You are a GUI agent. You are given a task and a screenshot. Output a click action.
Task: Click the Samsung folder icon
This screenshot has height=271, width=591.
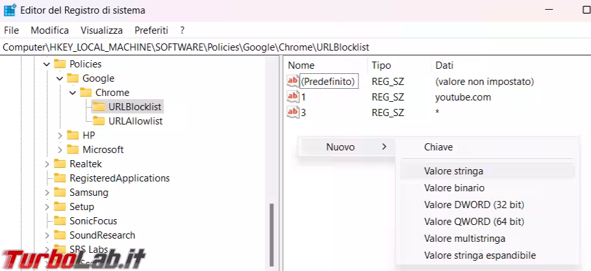coord(60,193)
